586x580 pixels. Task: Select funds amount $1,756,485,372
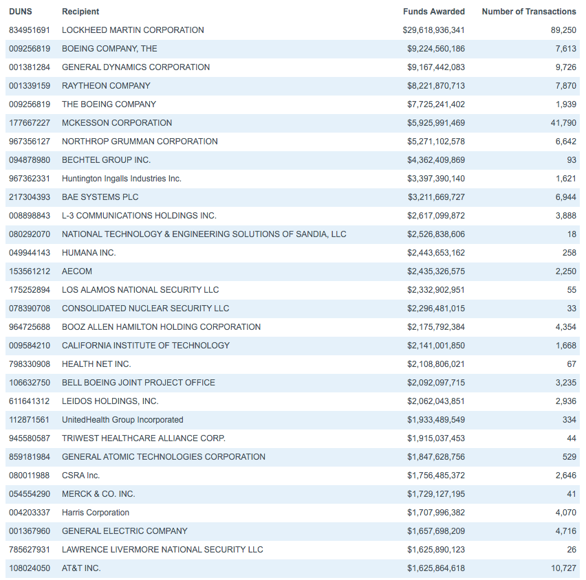(436, 476)
